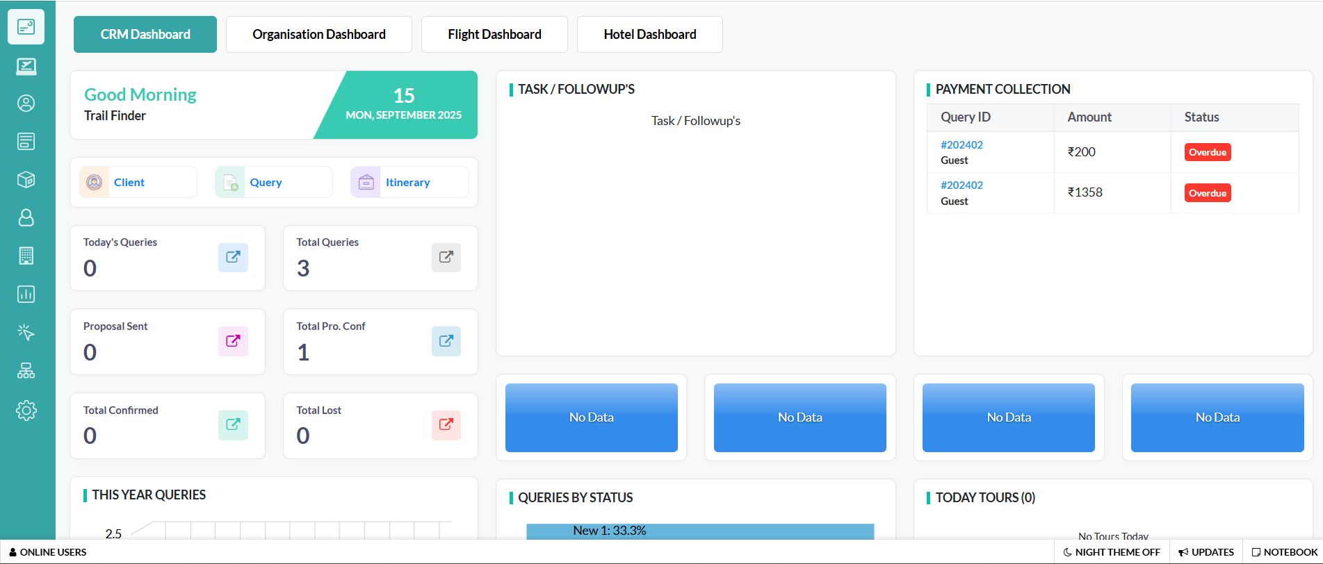
Task: Open Total Queries external link icon
Action: pyautogui.click(x=446, y=257)
